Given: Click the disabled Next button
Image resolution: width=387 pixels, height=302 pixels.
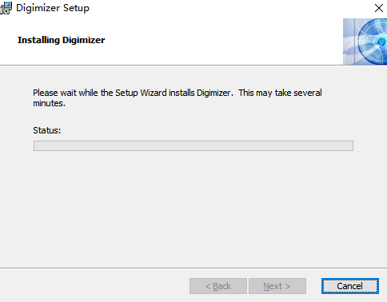Looking at the screenshot, I should tap(277, 286).
